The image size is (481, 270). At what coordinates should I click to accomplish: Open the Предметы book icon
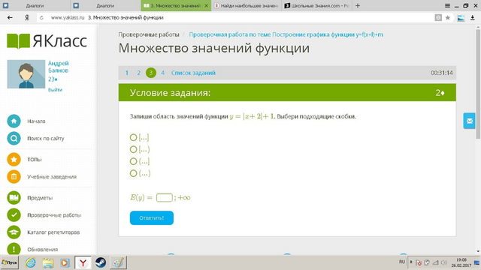pyautogui.click(x=14, y=198)
